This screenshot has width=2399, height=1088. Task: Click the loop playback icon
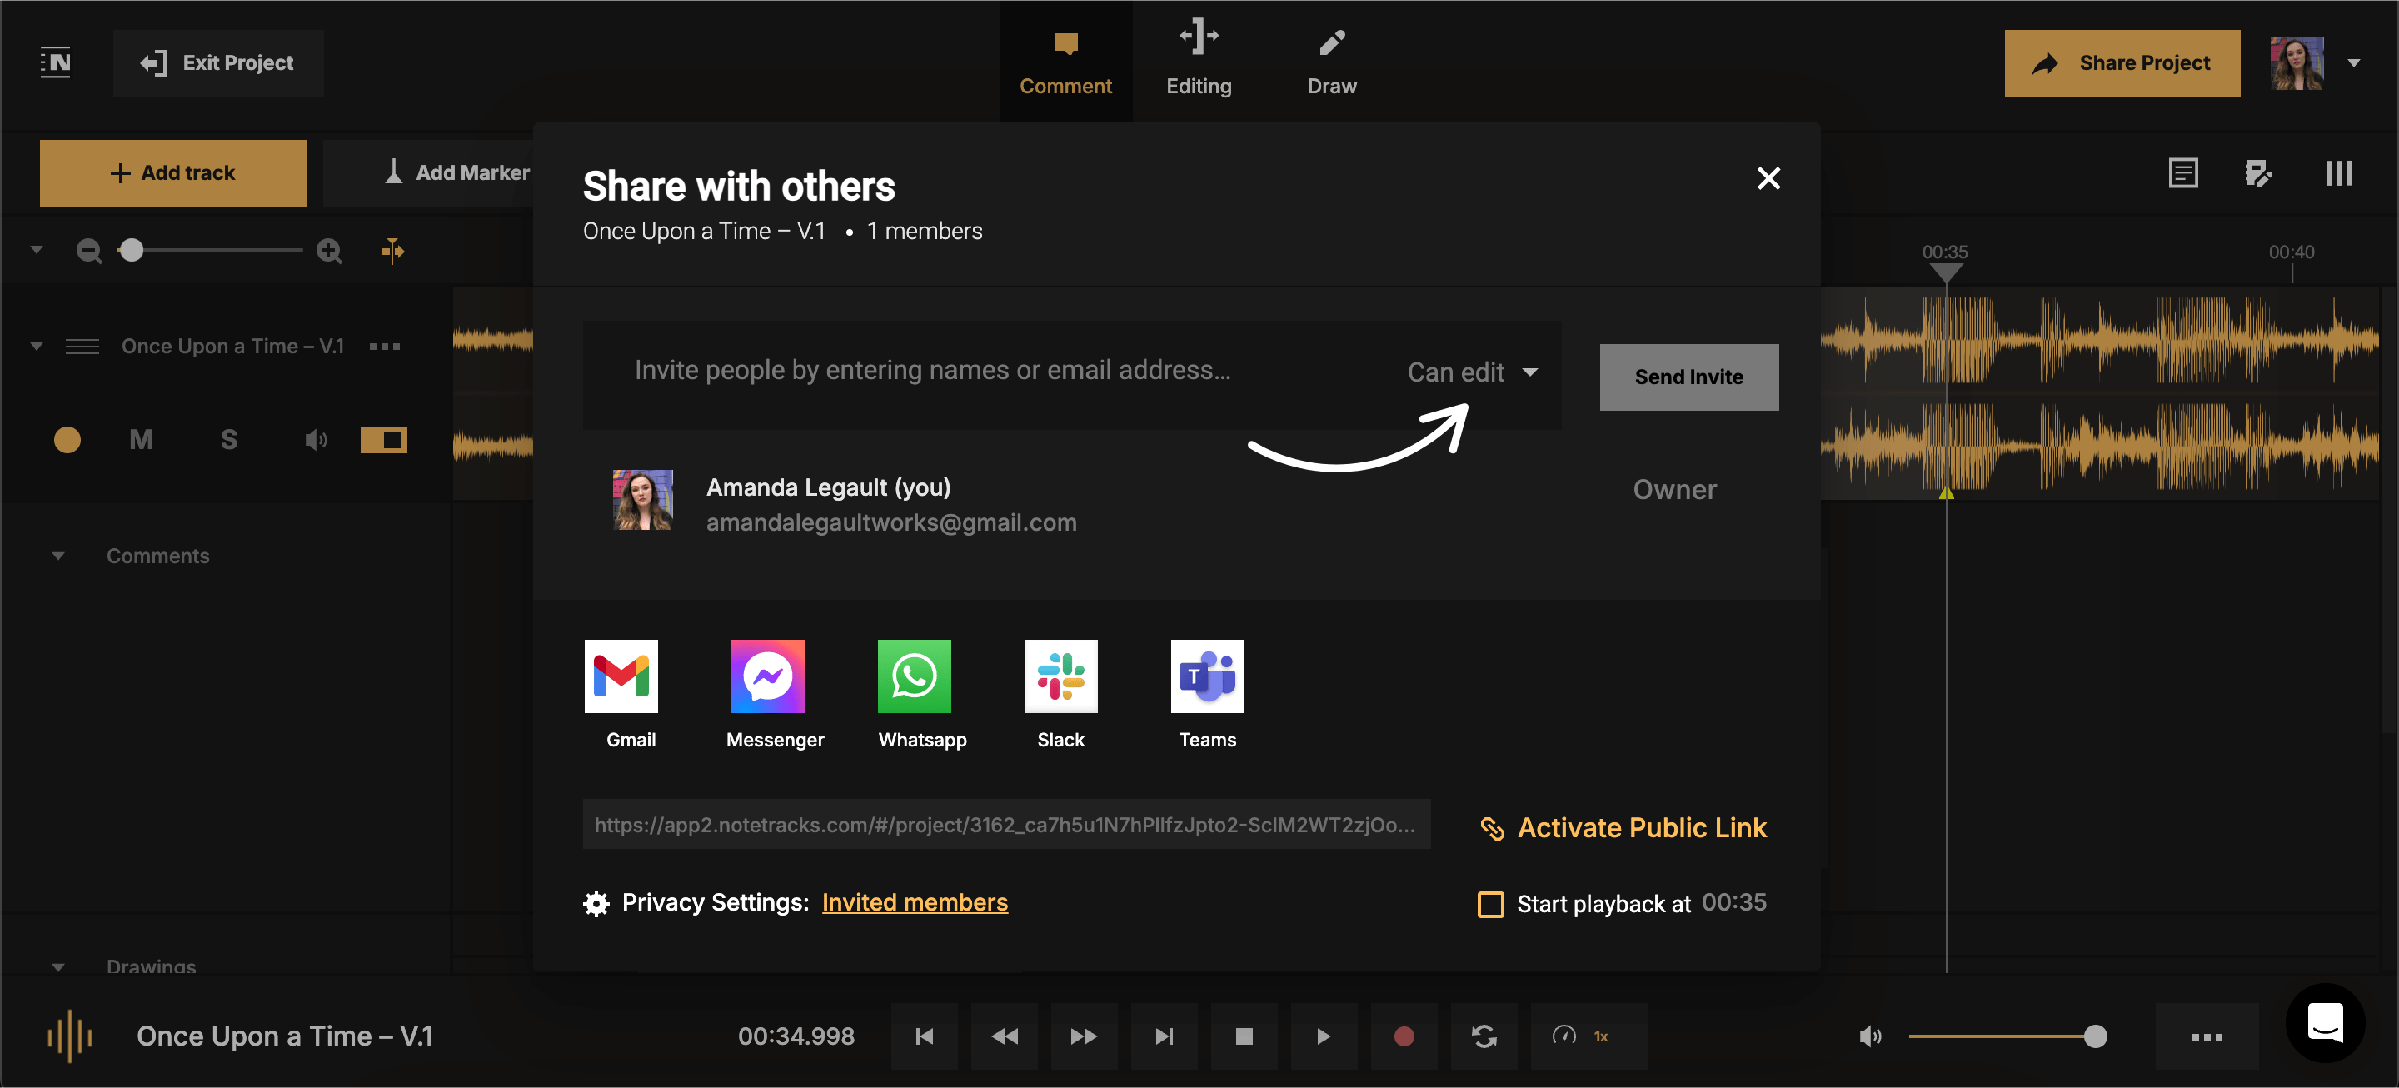[1484, 1036]
